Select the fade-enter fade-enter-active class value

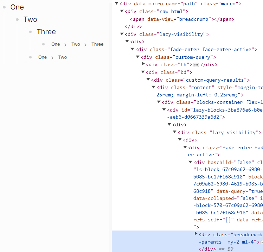point(211,49)
